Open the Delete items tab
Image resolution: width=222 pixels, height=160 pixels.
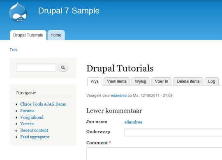(x=188, y=81)
